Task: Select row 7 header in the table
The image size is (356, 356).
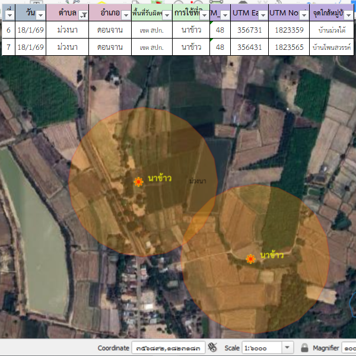Action: click(8, 47)
